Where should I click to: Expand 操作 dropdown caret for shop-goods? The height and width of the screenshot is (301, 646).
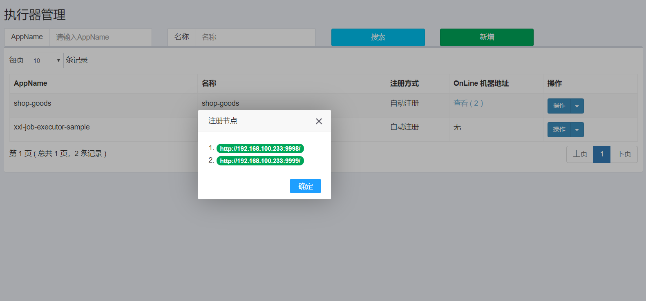pyautogui.click(x=577, y=106)
